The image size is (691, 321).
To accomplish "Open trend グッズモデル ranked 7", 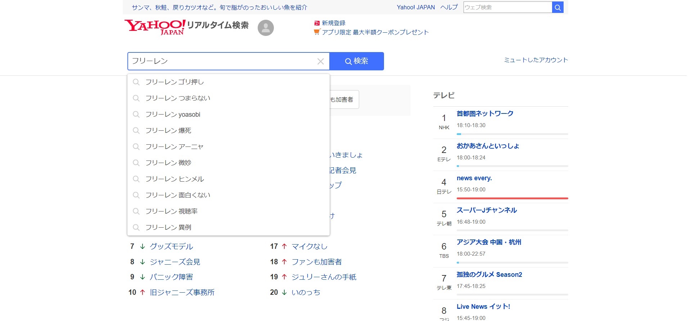I will click(x=171, y=247).
